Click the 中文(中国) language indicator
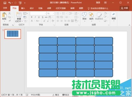 pyautogui.click(x=35, y=95)
